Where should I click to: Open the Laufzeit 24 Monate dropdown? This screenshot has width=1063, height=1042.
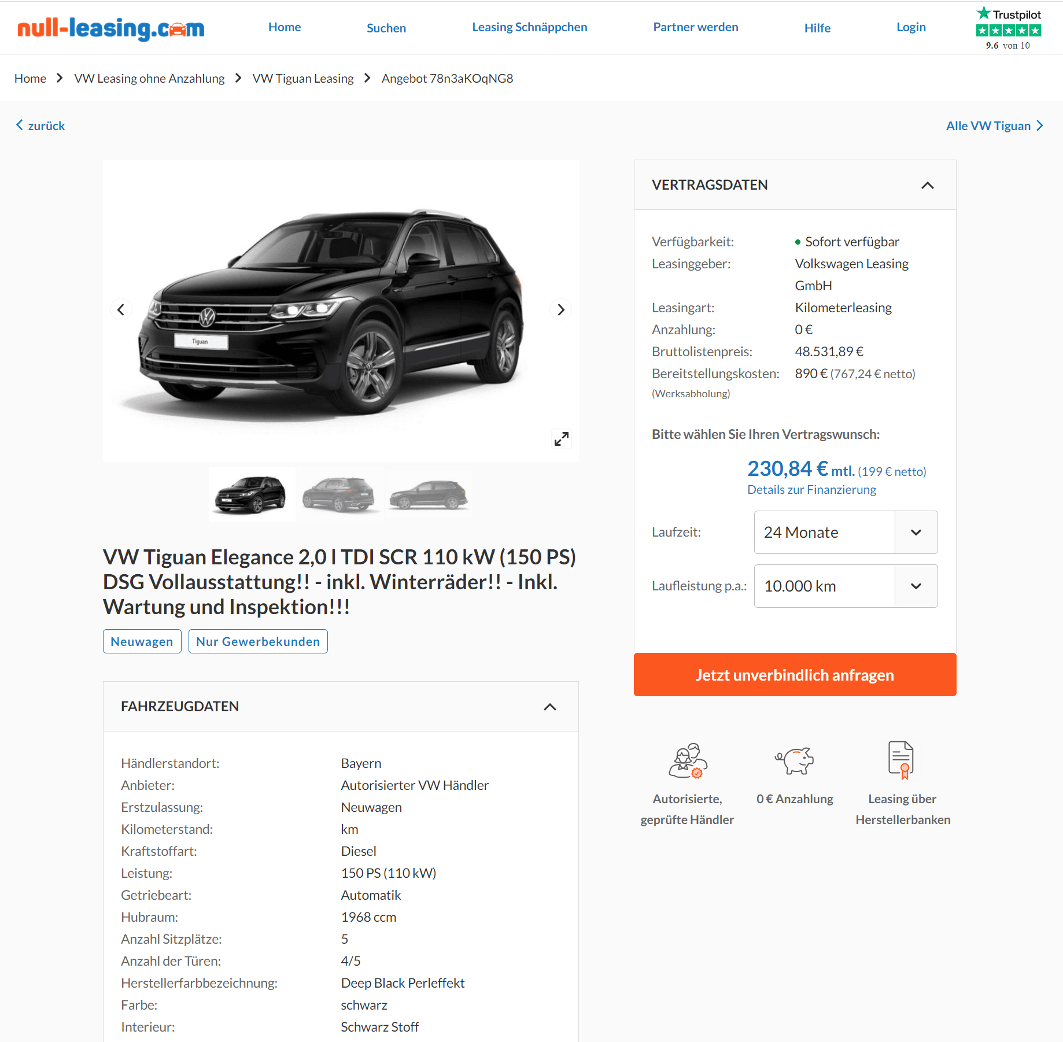(x=846, y=532)
